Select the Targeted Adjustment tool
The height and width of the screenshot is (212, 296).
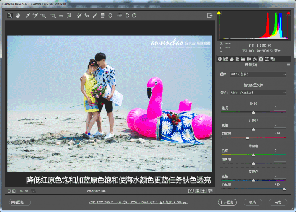click(43, 16)
